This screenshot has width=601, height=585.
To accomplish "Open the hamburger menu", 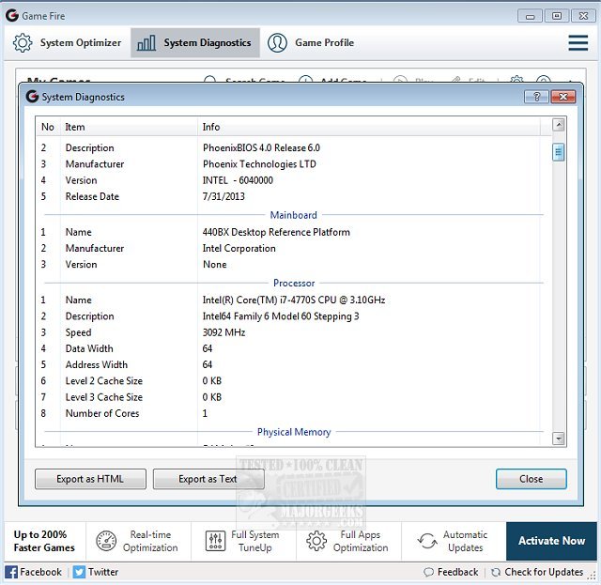I will 578,42.
